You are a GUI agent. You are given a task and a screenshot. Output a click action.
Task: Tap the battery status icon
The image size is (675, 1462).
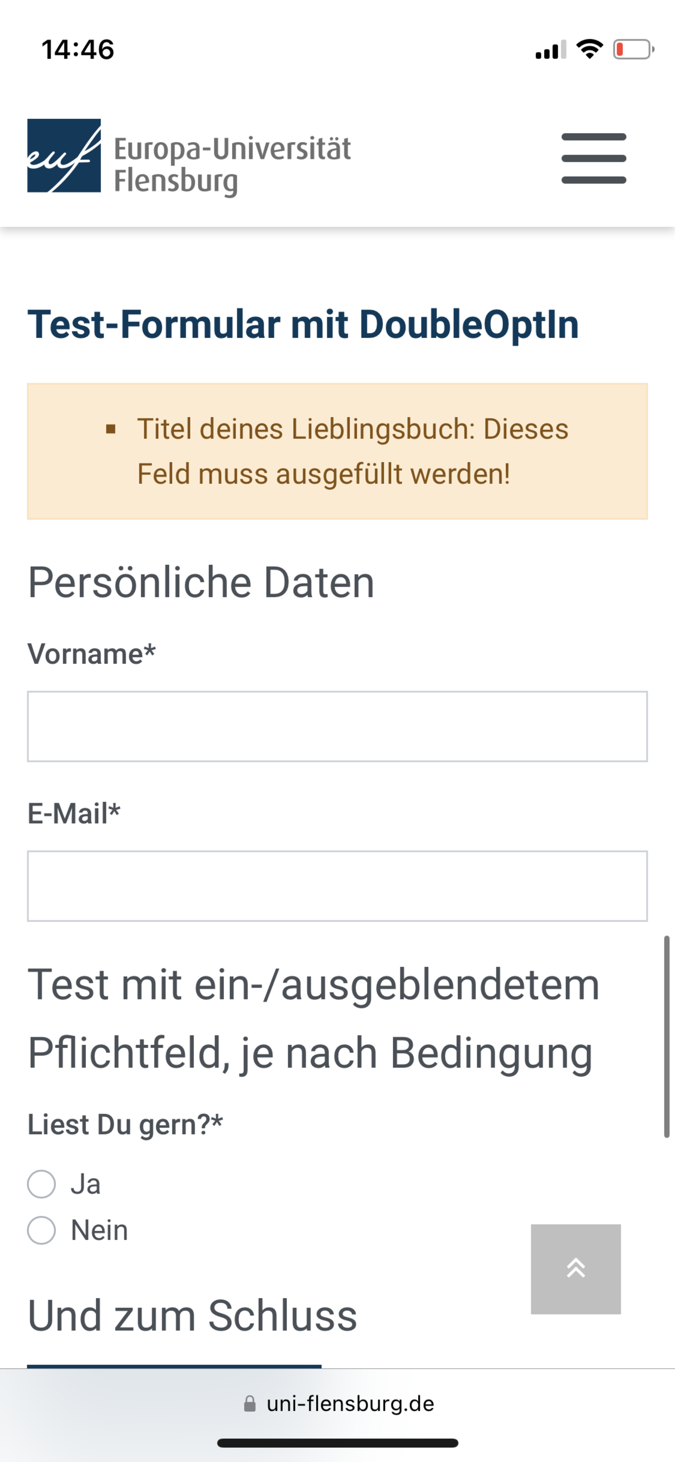click(633, 49)
